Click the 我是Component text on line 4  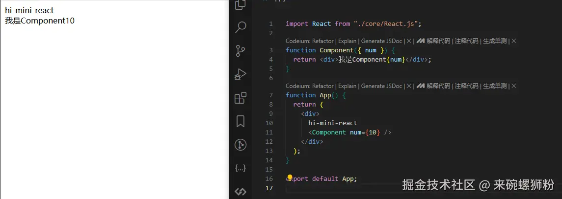pos(362,60)
